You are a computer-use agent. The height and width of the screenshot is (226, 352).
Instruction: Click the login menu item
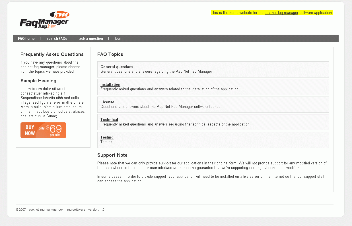click(x=119, y=39)
